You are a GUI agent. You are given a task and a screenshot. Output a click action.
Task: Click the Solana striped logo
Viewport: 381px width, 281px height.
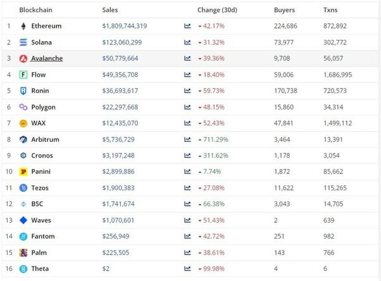coord(23,42)
